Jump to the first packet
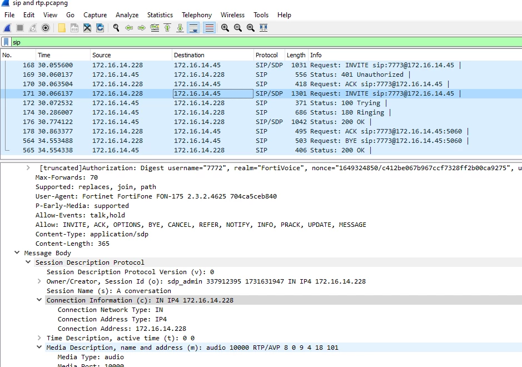The height and width of the screenshot is (367, 522). tap(167, 28)
